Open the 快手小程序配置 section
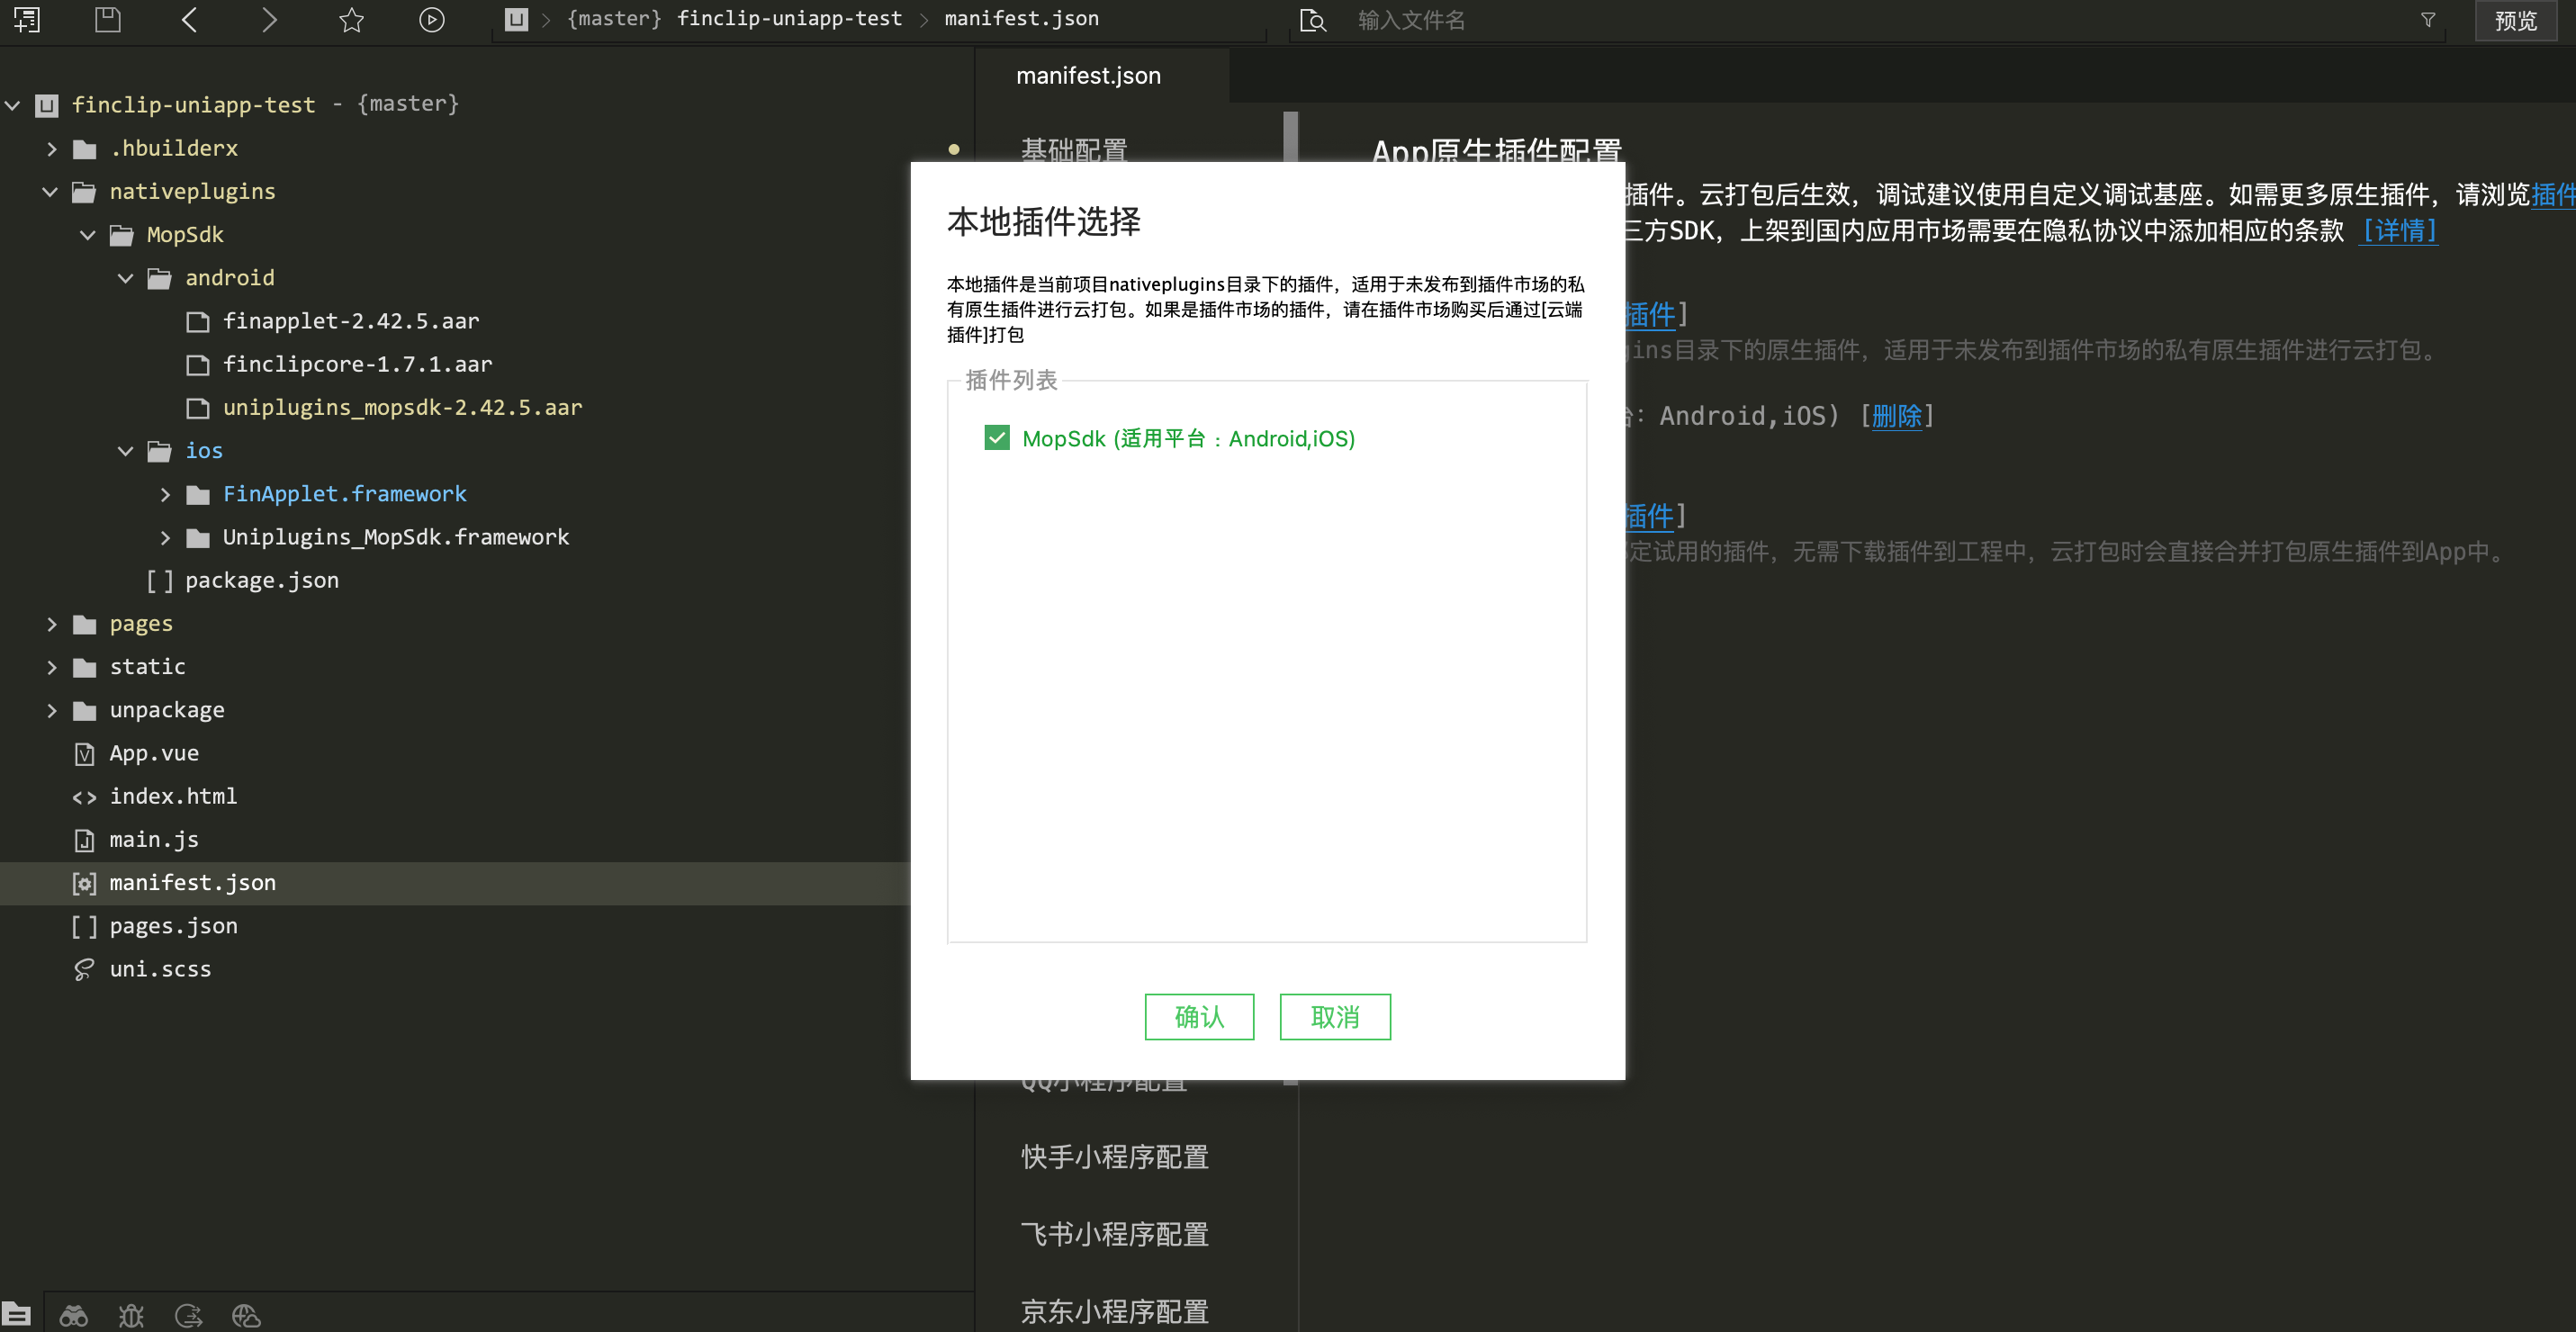 pyautogui.click(x=1114, y=1157)
